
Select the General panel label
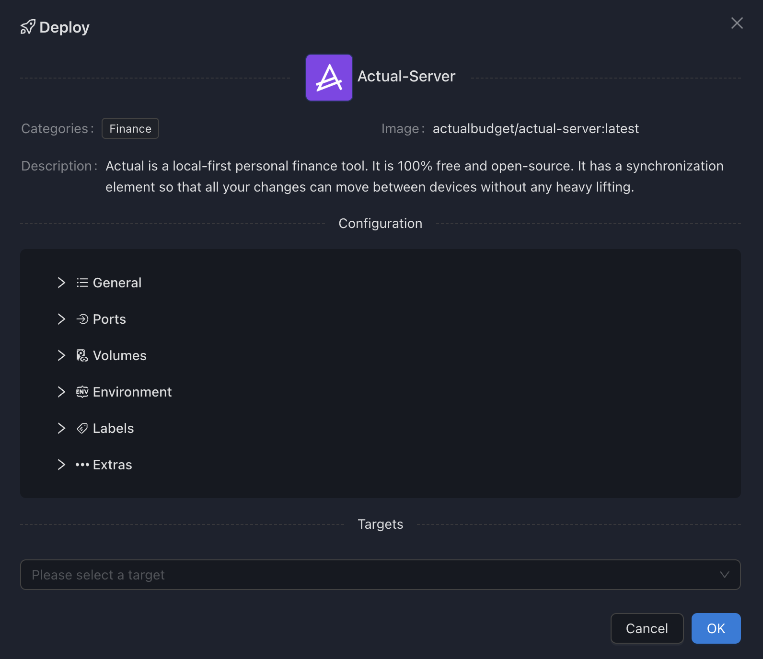point(117,283)
